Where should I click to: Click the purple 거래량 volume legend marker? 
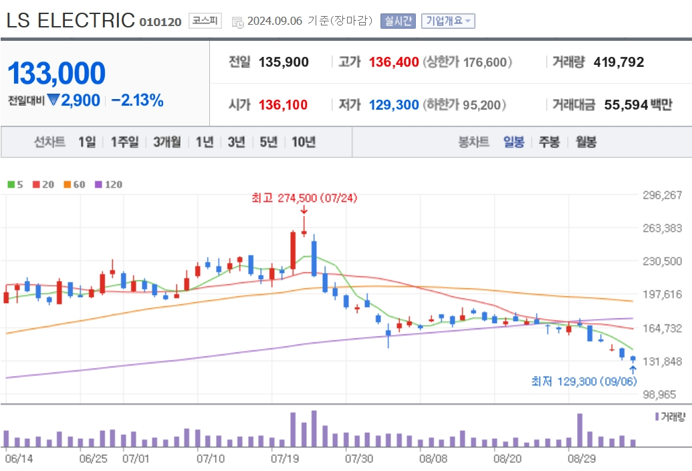tap(657, 416)
